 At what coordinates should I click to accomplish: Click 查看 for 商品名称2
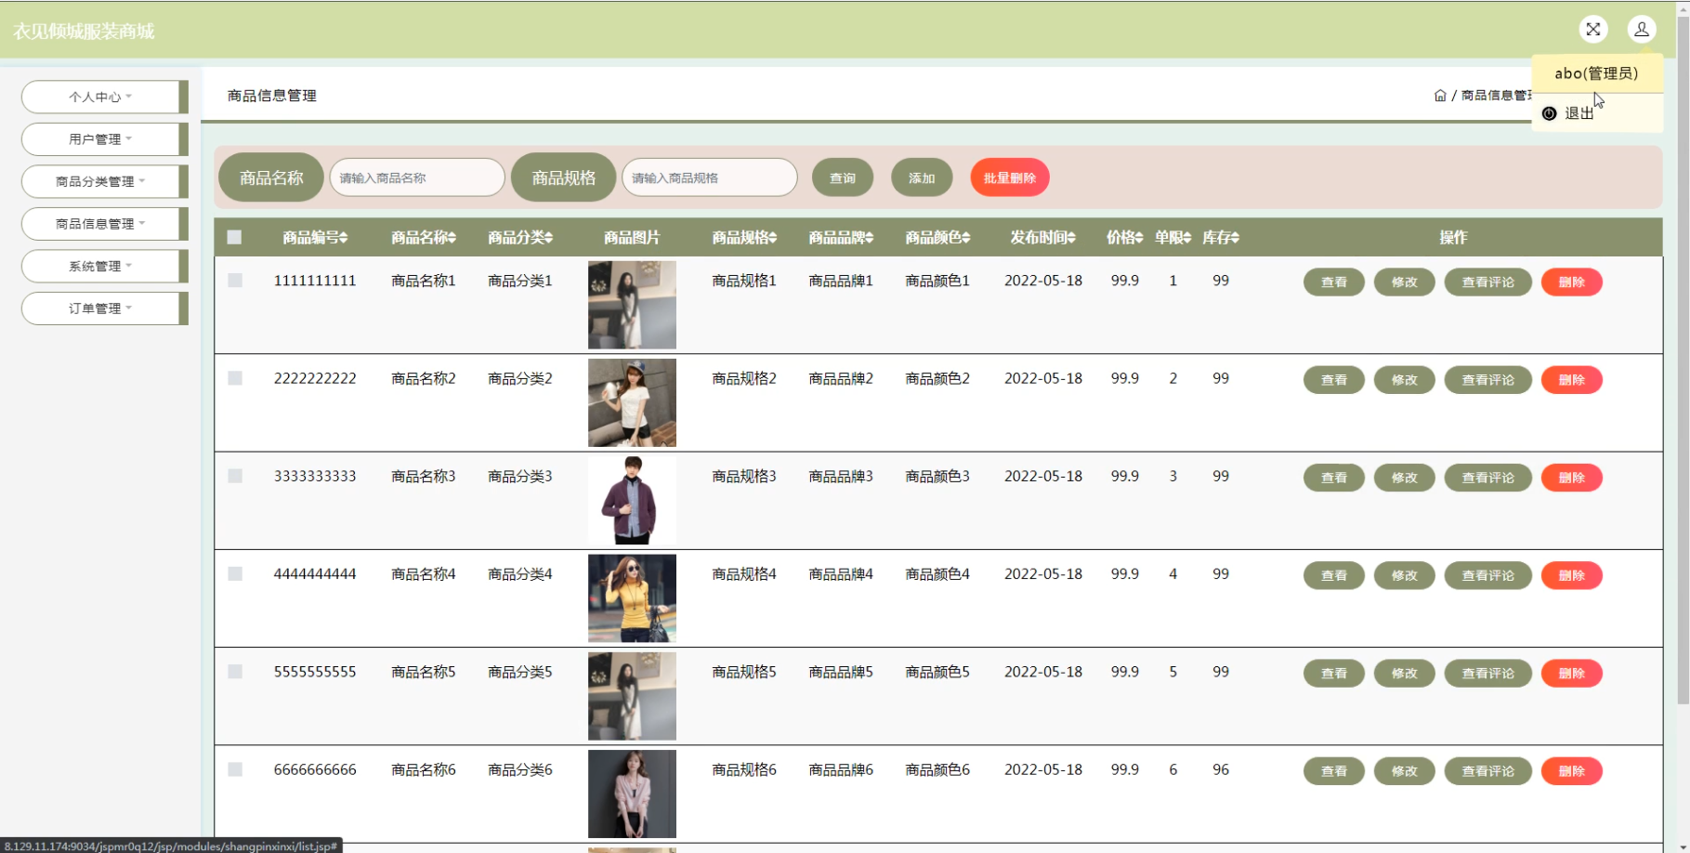point(1334,380)
